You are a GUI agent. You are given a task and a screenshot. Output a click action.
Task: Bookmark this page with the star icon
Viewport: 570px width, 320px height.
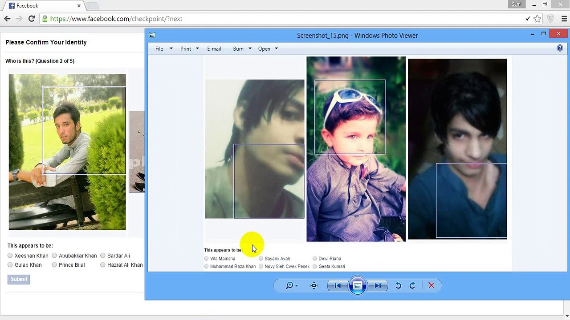[537, 19]
